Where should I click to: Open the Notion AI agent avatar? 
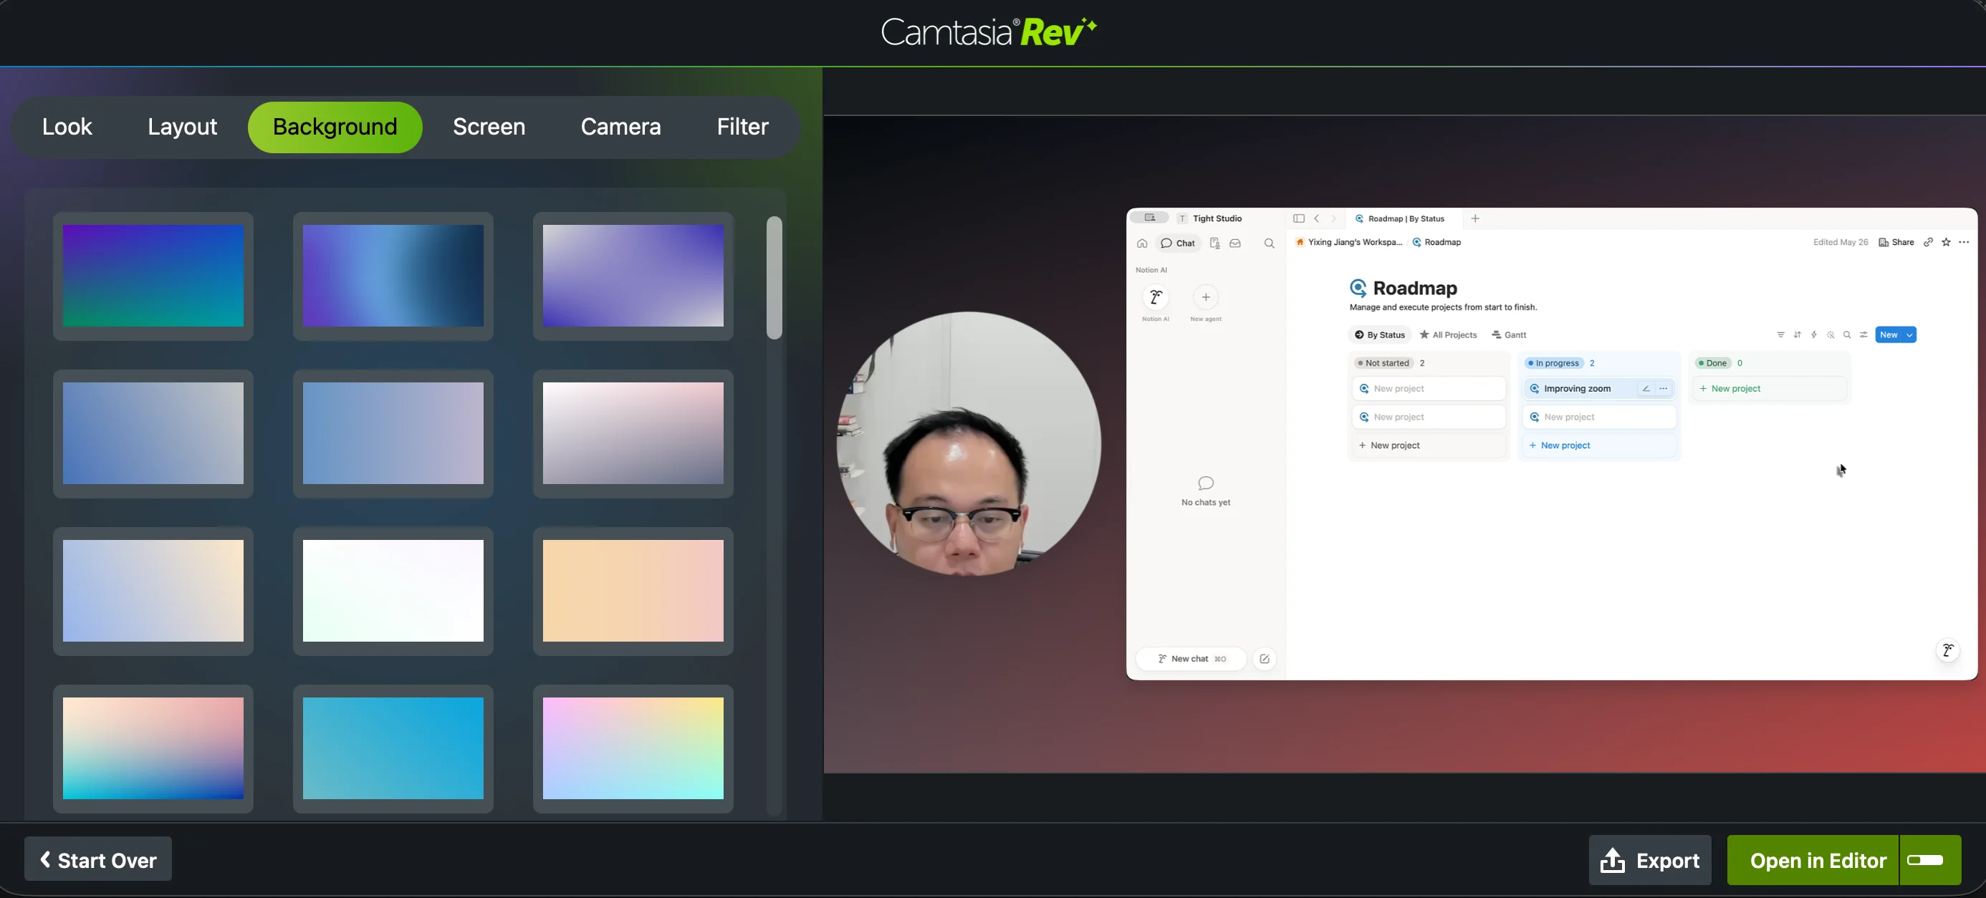[1155, 297]
